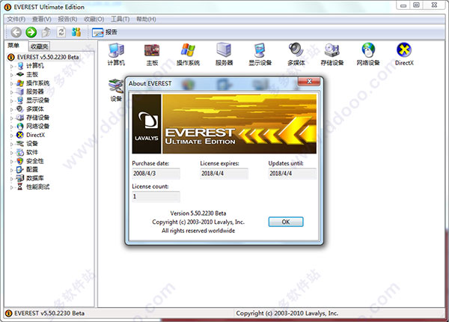449x322 pixels.
Task: Expand the 多媒体 tree node arrow
Action: (12, 109)
